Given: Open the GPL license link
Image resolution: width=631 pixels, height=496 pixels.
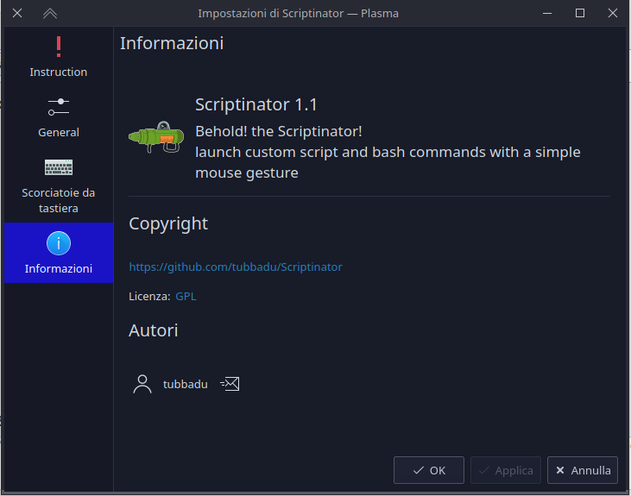Looking at the screenshot, I should point(186,297).
